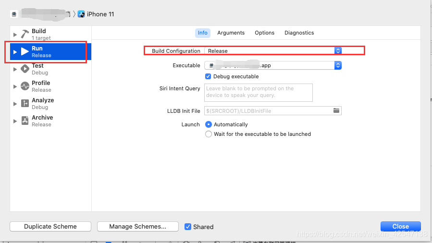Click the Profile waveform icon

tap(25, 86)
